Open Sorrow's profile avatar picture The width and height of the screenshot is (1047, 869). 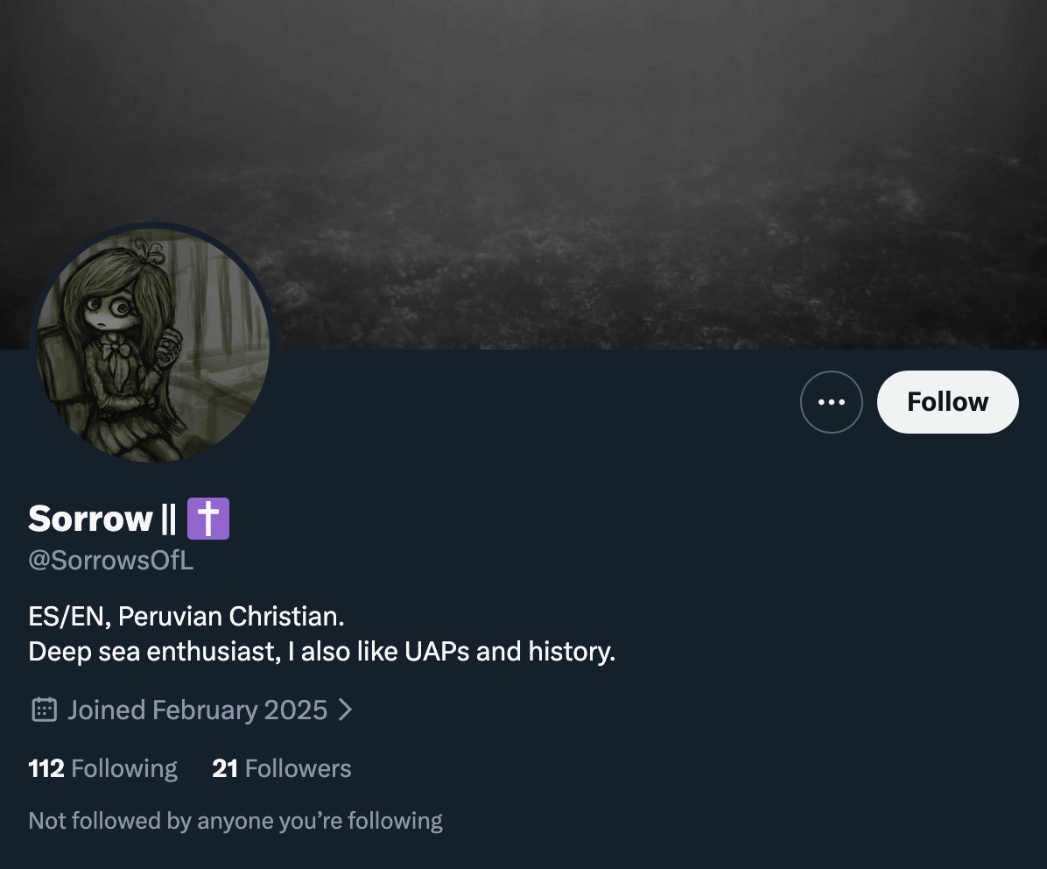152,345
